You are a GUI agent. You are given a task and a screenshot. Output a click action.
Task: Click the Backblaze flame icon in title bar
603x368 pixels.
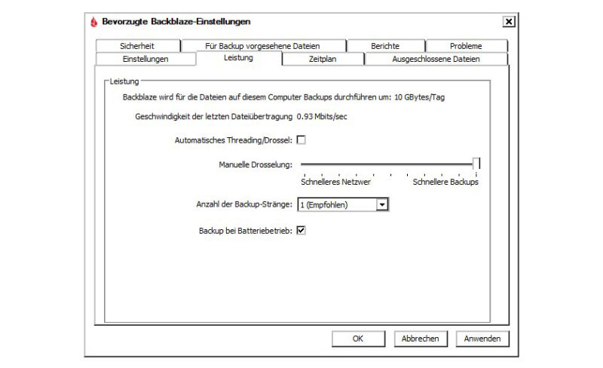[x=93, y=22]
